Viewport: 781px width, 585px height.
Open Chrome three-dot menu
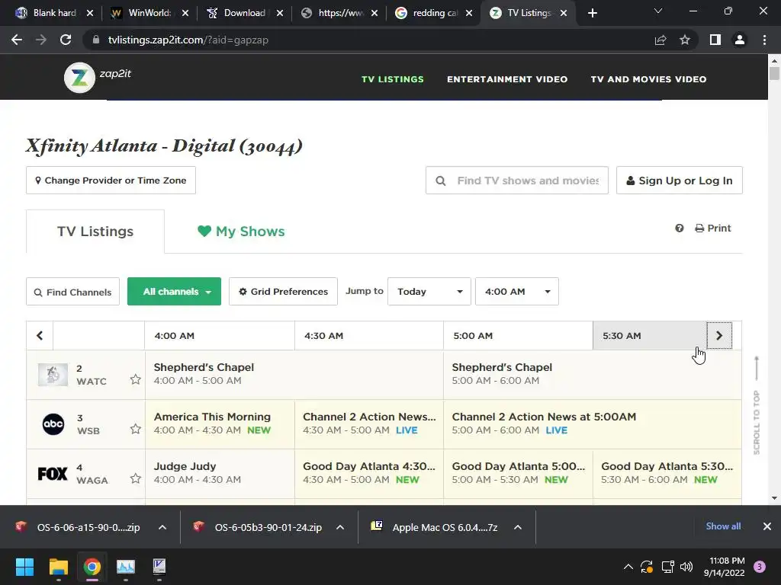pos(764,40)
